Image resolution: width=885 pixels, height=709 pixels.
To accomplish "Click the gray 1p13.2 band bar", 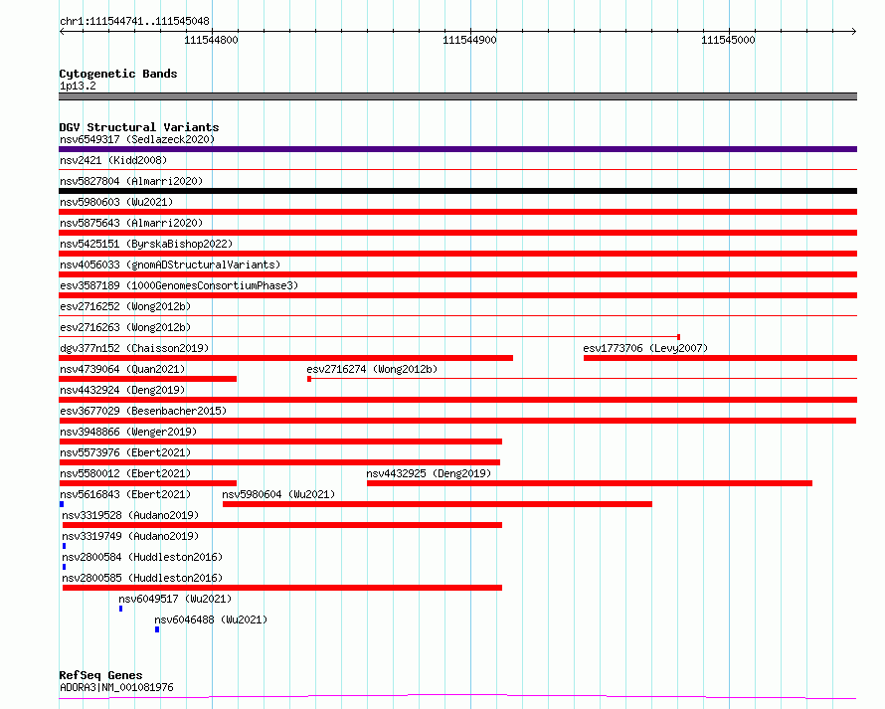I will pos(457,96).
